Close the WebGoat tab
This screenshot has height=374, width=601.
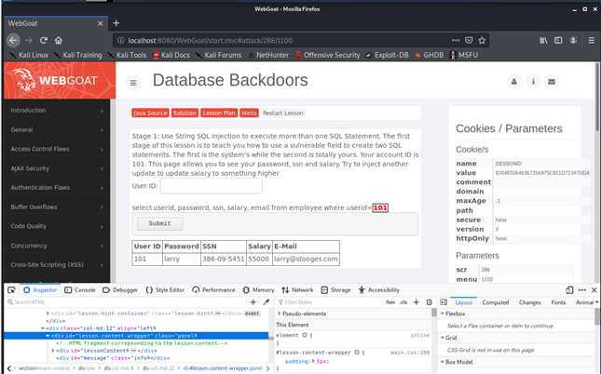(x=101, y=24)
